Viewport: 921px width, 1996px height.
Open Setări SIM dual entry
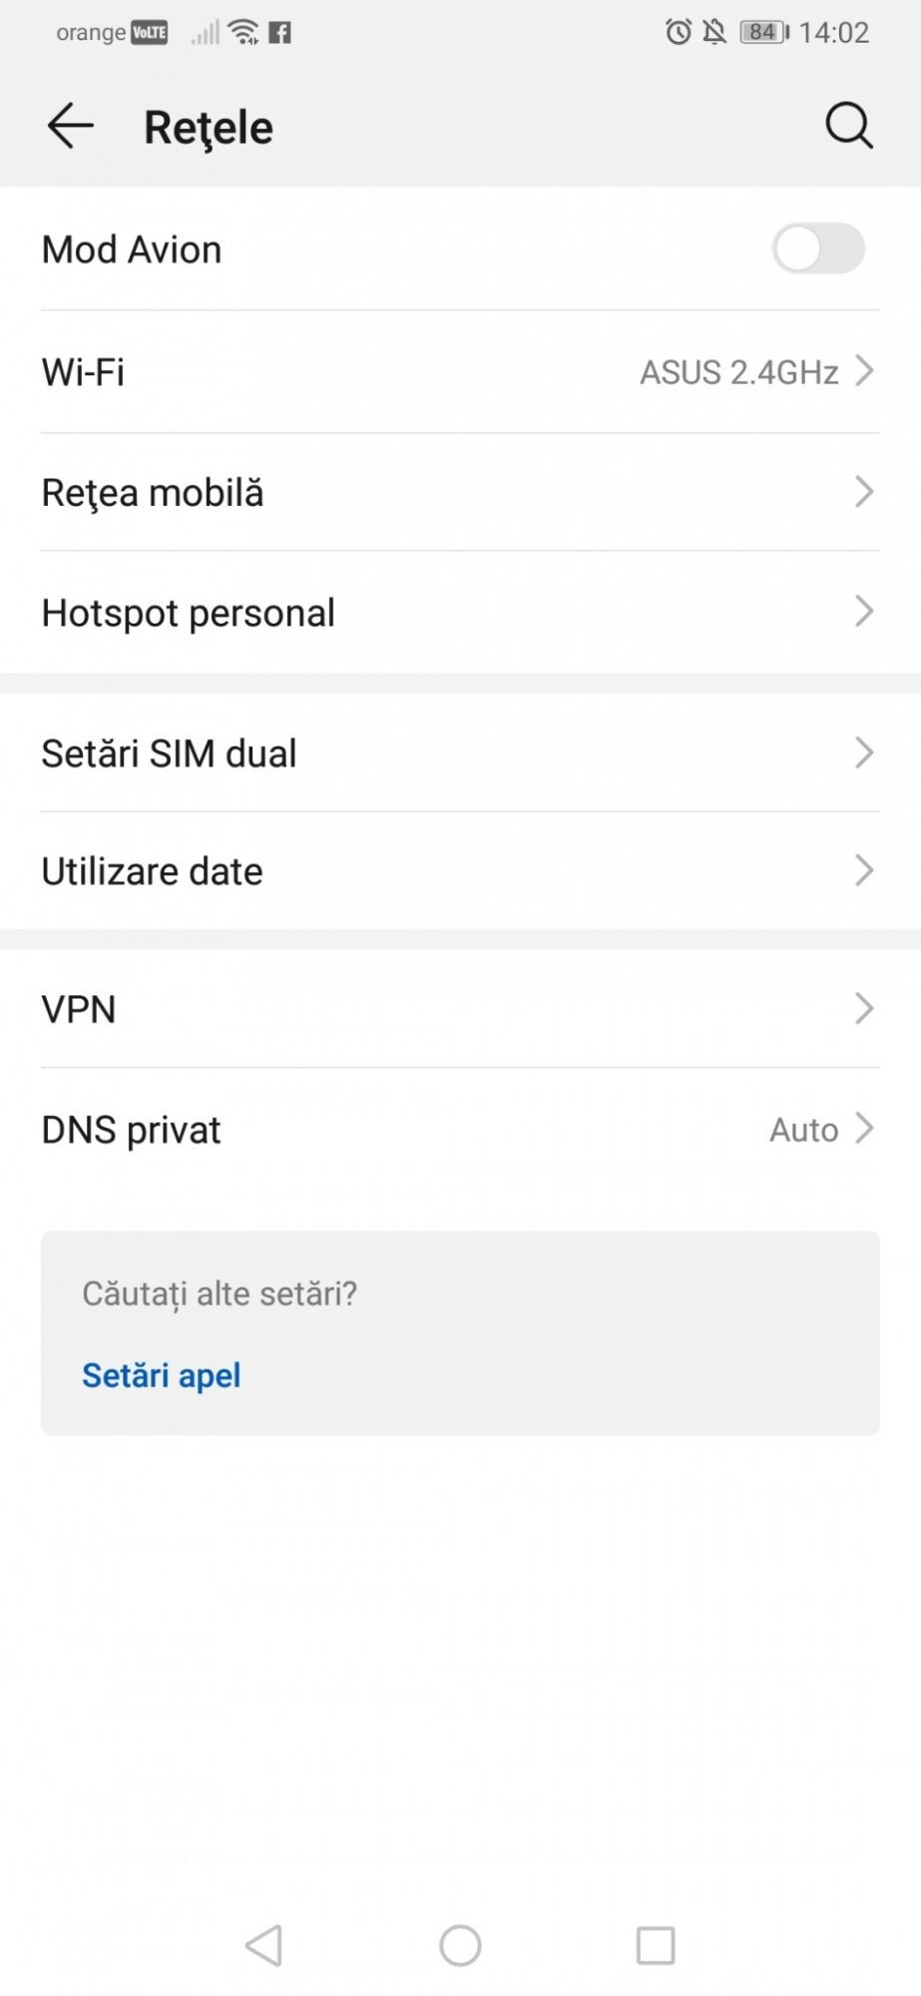coord(169,753)
